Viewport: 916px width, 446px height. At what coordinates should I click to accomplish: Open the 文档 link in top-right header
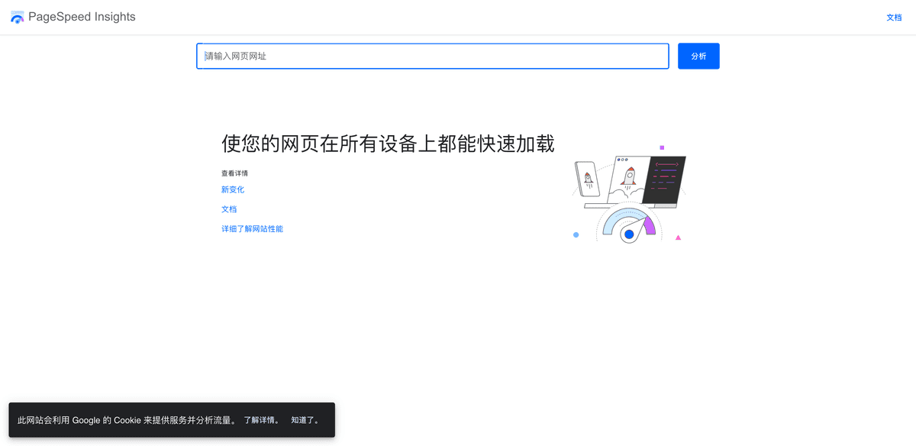894,18
